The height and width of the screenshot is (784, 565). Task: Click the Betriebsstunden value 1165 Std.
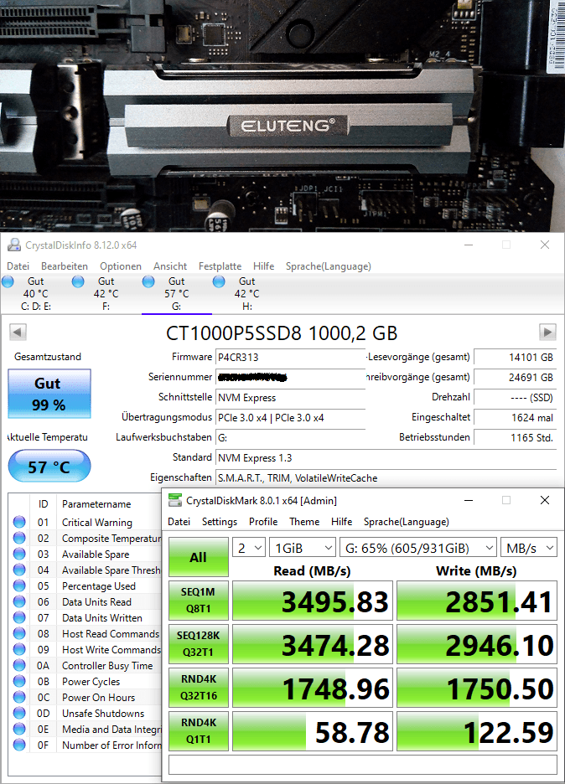click(x=515, y=437)
